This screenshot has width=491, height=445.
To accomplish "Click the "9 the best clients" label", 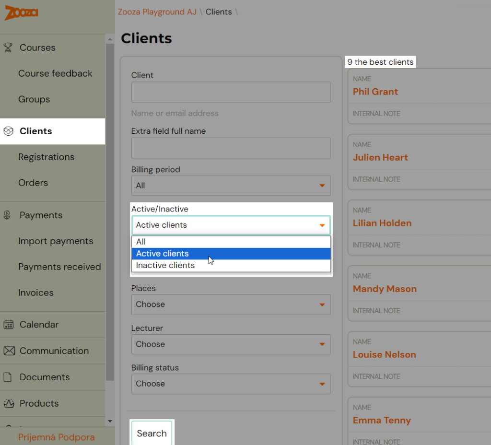I will (x=380, y=62).
